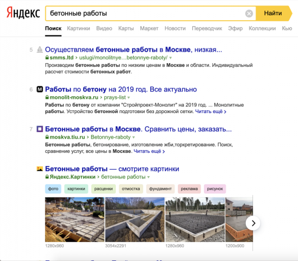Select the фундамент image tag
Viewport: 298px width, 261px height.
[x=160, y=189]
